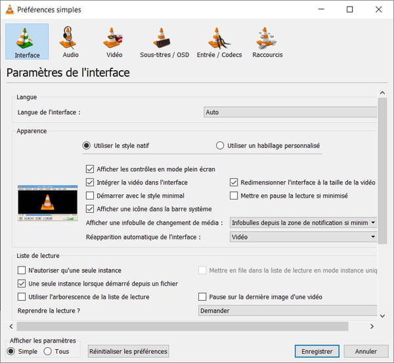Open the media change infobulle dropdown
Screen dimensions: 394x363
(x=303, y=223)
